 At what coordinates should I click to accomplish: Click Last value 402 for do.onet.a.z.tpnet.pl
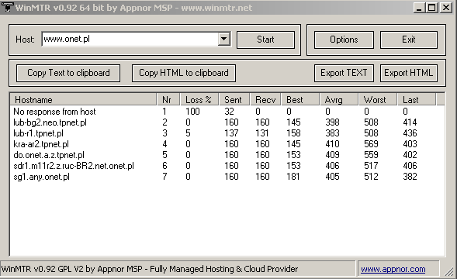pyautogui.click(x=410, y=155)
